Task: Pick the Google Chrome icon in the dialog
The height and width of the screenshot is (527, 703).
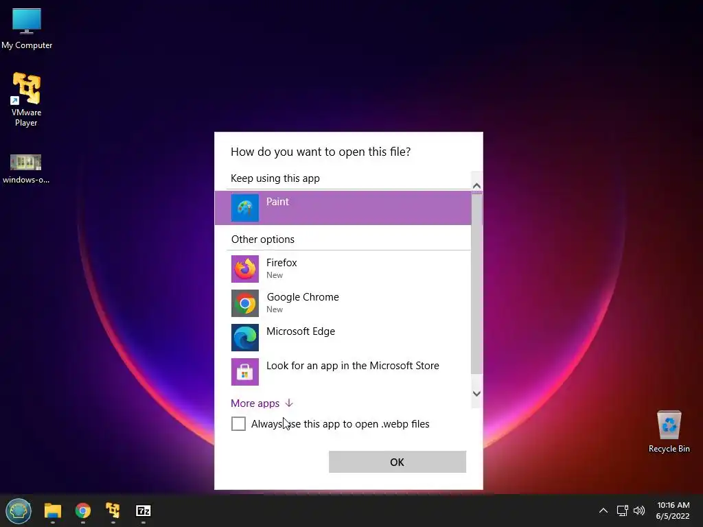Action: [245, 303]
